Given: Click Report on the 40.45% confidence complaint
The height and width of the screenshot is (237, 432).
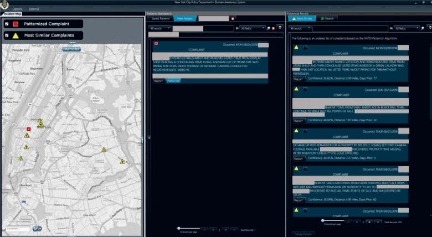Looking at the screenshot, I should [x=299, y=159].
